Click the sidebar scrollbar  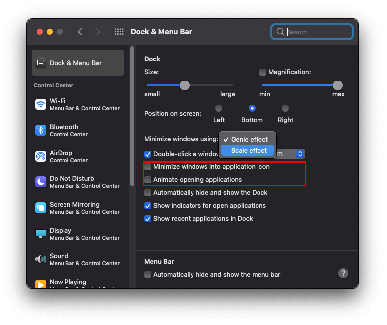point(132,116)
